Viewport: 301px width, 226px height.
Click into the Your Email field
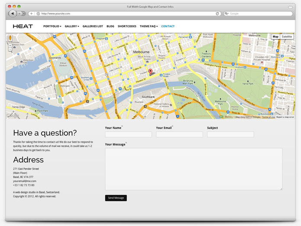179,134
